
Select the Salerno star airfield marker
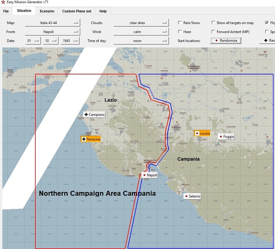tap(192, 196)
